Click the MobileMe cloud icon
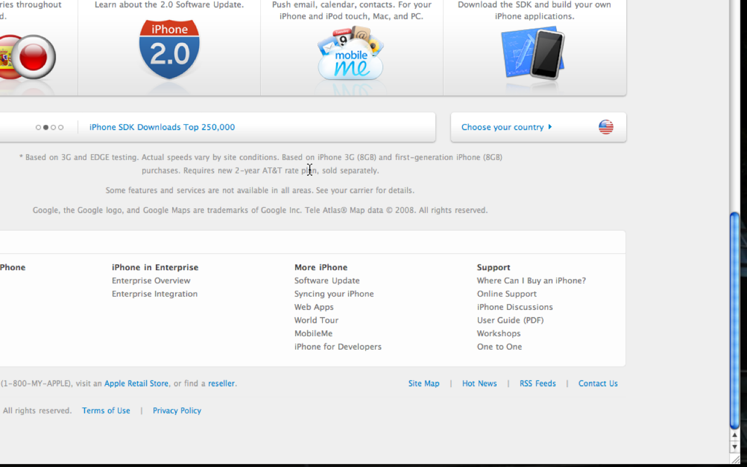 coord(350,53)
